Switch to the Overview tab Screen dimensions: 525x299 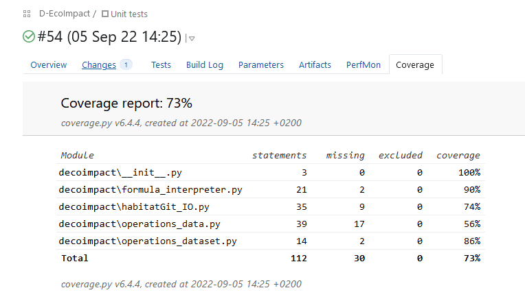[49, 65]
